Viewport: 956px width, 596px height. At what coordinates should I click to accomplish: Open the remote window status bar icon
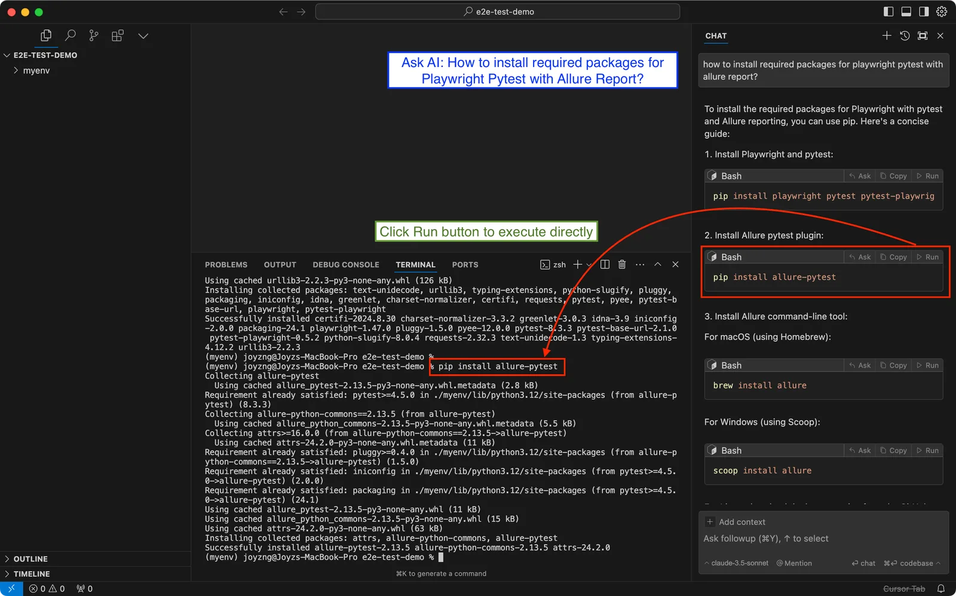point(11,589)
